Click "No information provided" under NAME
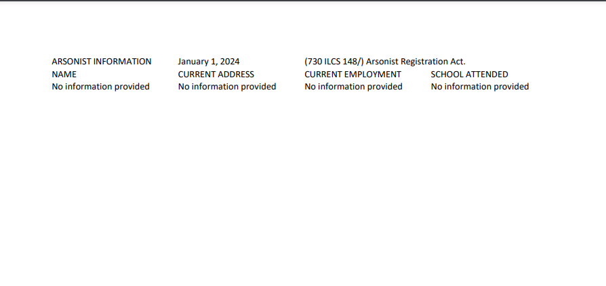This screenshot has width=606, height=286. 101,87
